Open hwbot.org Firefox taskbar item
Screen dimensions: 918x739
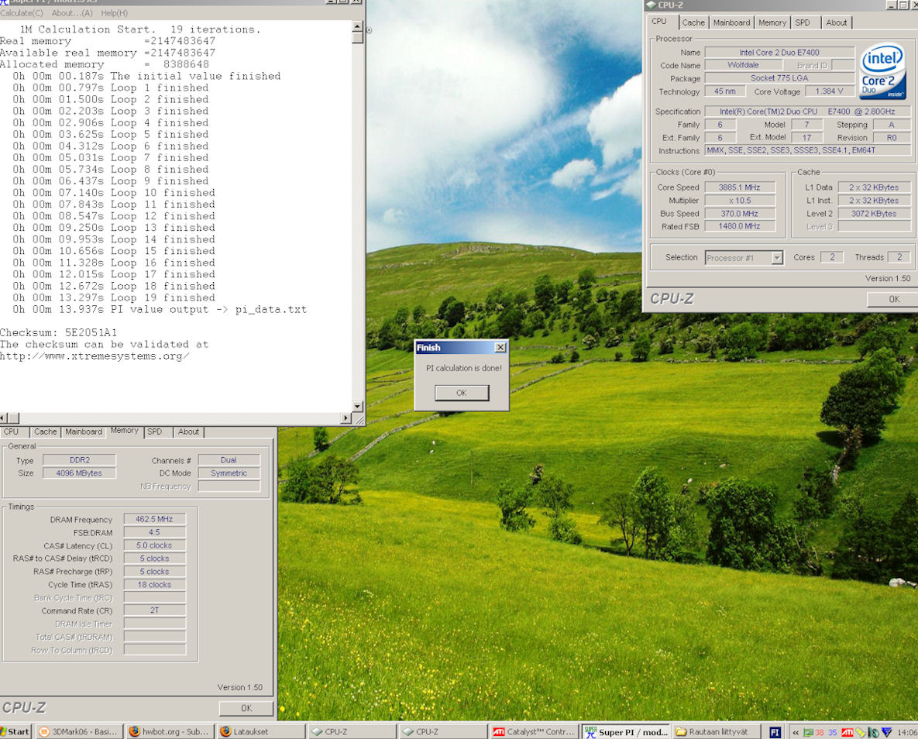coord(170,731)
